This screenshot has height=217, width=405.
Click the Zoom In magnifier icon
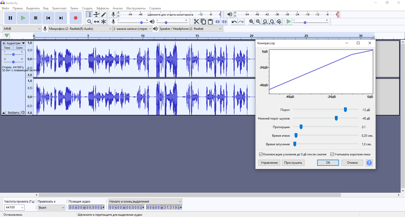pos(251,22)
